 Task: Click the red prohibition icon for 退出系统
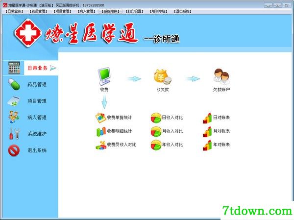[x=14, y=150]
